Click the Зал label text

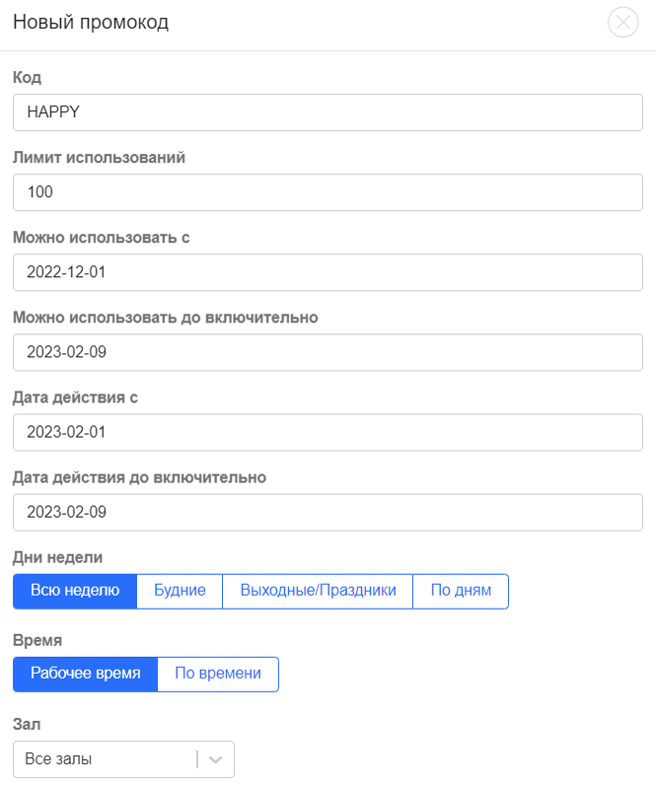pyautogui.click(x=27, y=724)
